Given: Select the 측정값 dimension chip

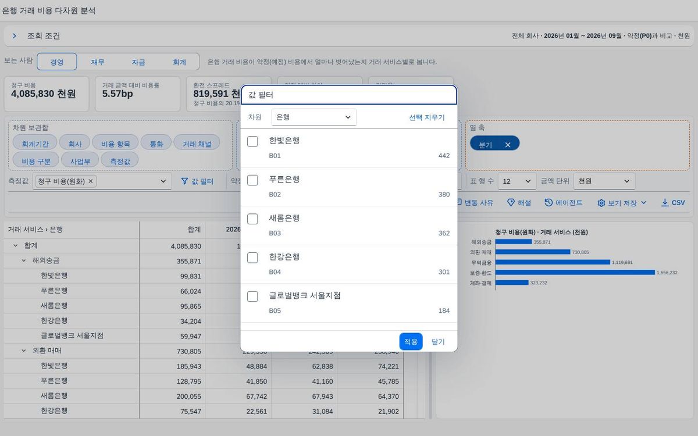Looking at the screenshot, I should 120,161.
